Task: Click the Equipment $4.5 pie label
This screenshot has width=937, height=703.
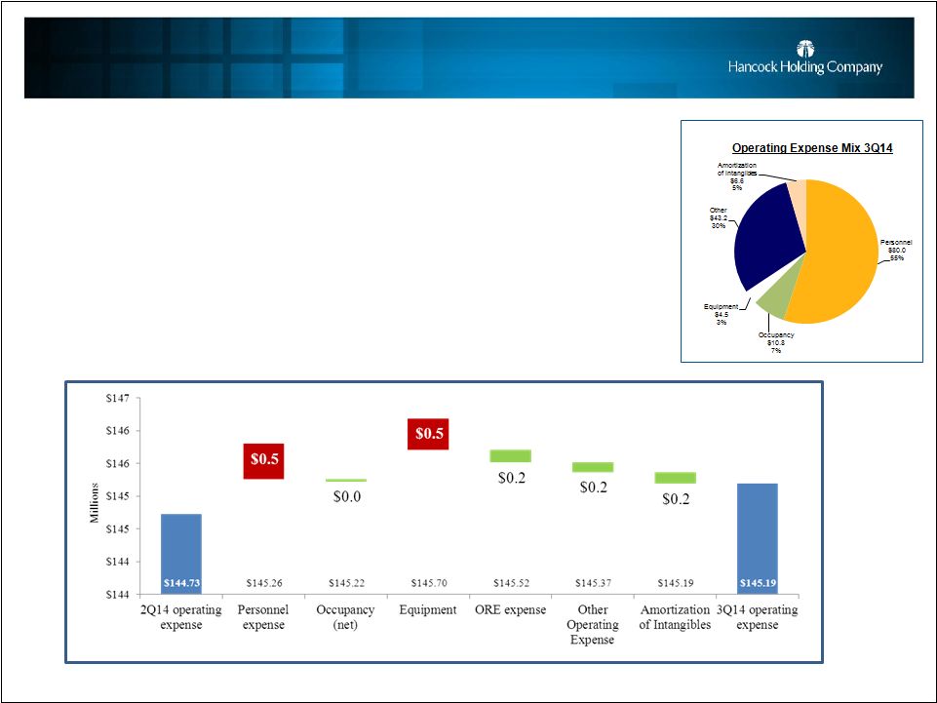Action: point(722,313)
